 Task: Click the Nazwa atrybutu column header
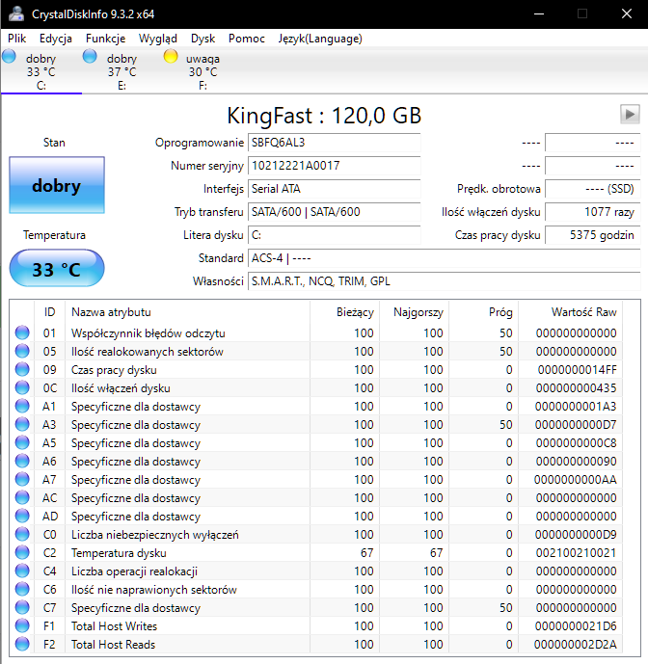pyautogui.click(x=188, y=312)
